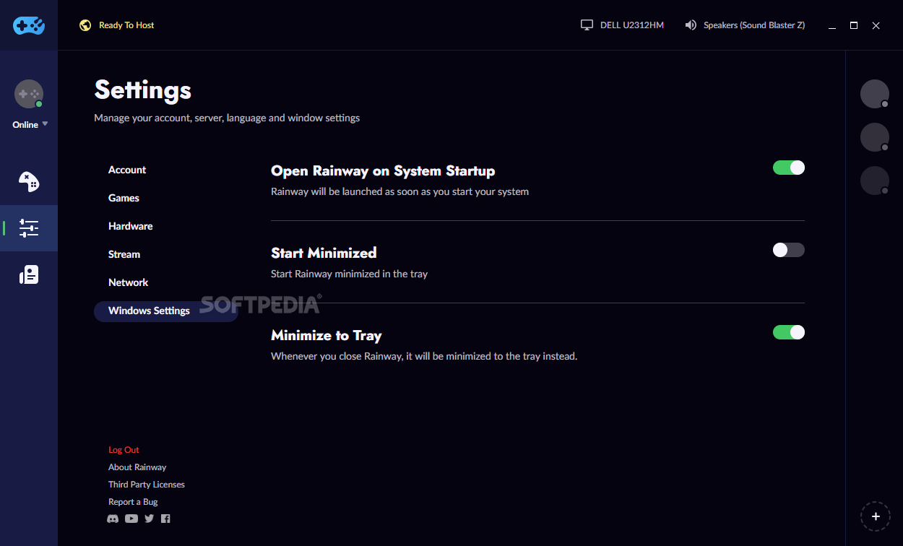Click the speaker audio icon
903x546 pixels.
click(x=691, y=25)
